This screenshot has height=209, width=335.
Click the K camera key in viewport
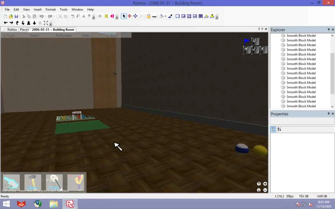[264, 50]
